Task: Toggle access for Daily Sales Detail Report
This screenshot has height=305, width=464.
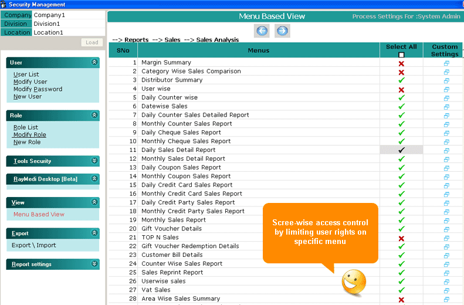Action: tap(401, 150)
